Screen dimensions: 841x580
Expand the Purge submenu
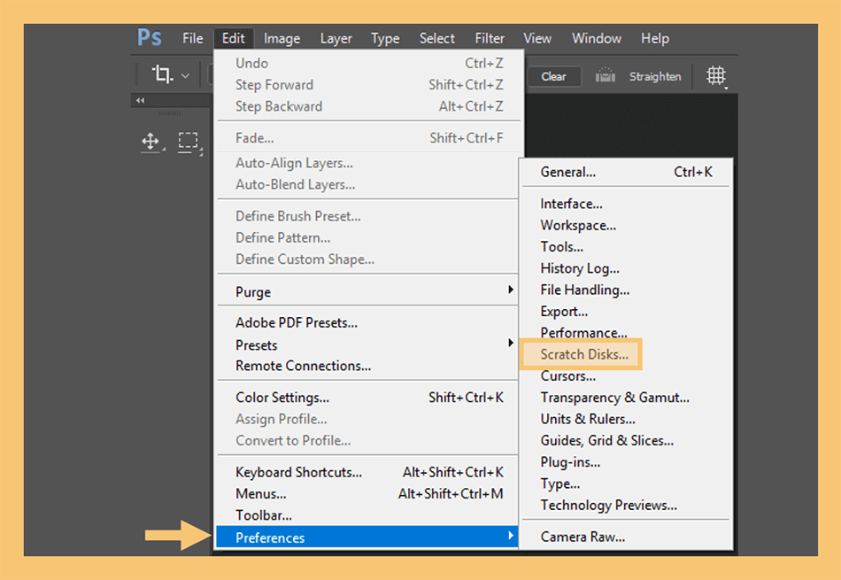(368, 291)
